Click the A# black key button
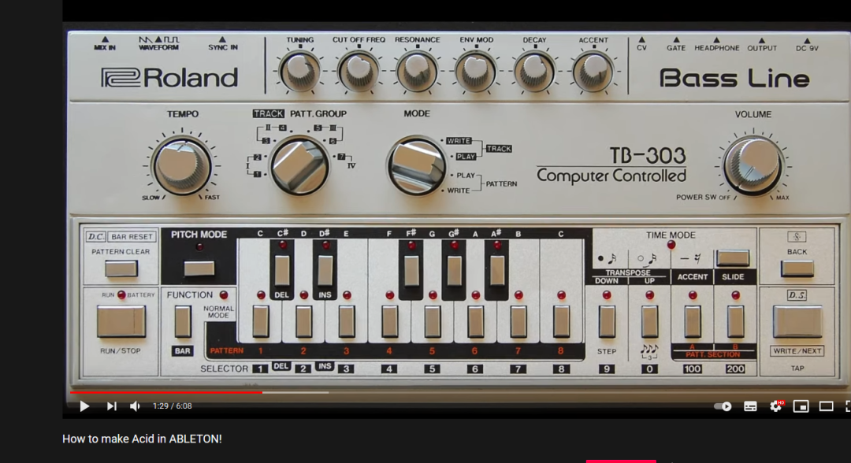 (x=497, y=270)
